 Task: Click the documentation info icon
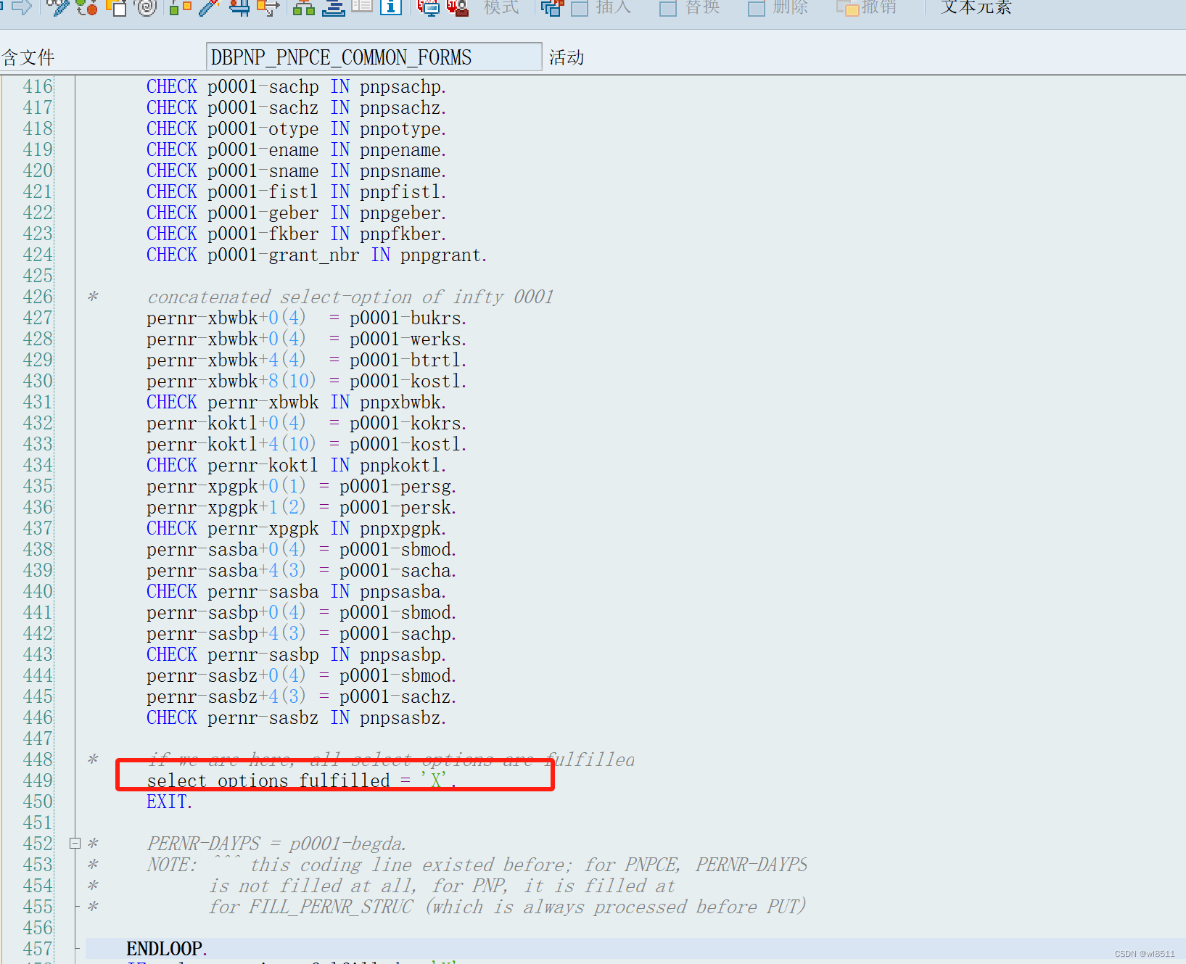point(390,9)
